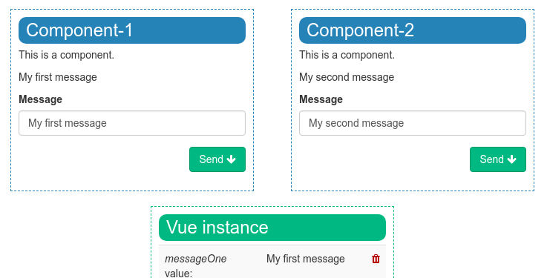Click the italic messageOne label

pos(196,259)
